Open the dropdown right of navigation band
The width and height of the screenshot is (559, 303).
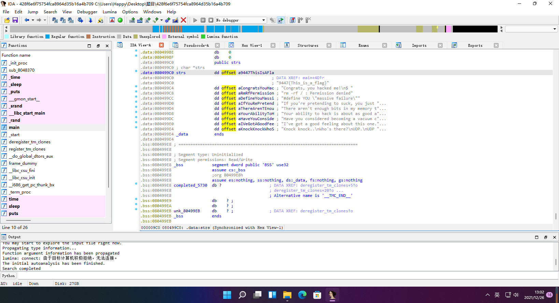[x=555, y=29]
